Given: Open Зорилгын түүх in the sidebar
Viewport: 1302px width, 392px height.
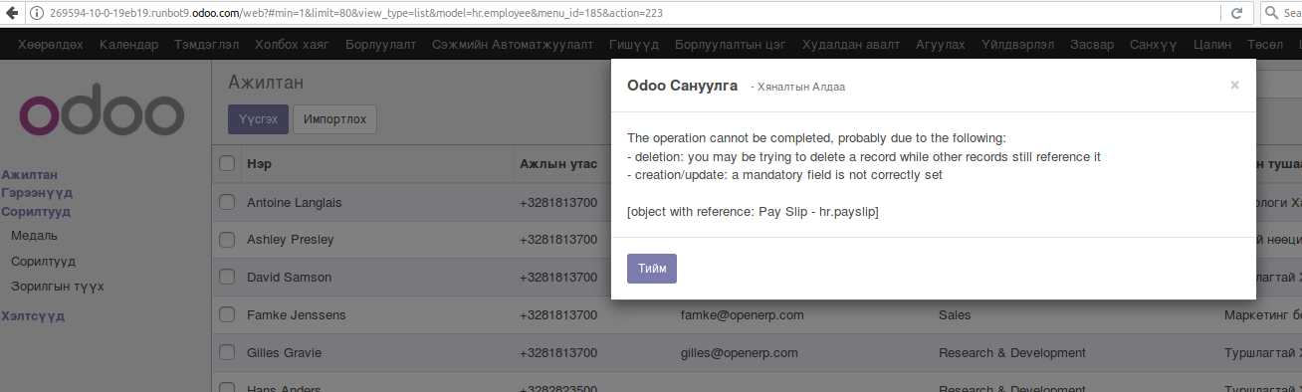Looking at the screenshot, I should tap(58, 287).
